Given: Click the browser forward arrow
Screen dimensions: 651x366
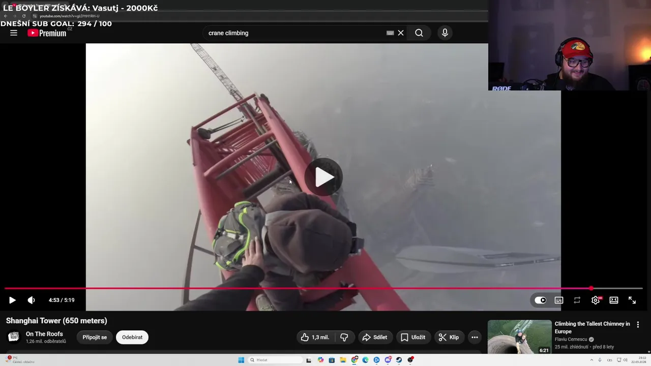Looking at the screenshot, I should (14, 16).
